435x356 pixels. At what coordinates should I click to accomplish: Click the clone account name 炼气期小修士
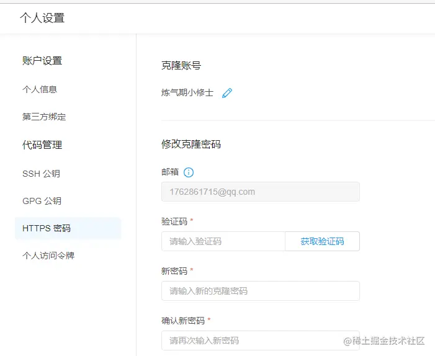(187, 92)
